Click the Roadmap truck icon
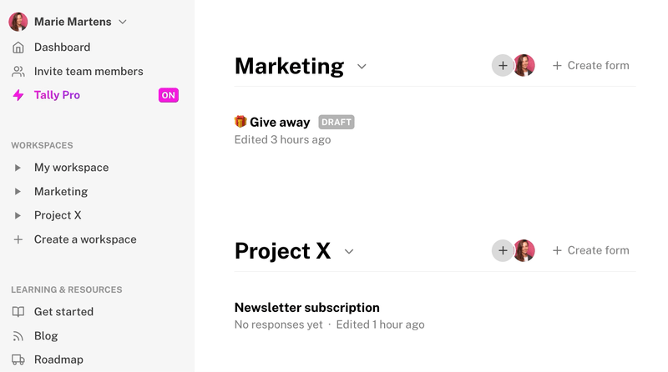Screen dimensions: 668x372 [x=18, y=359]
